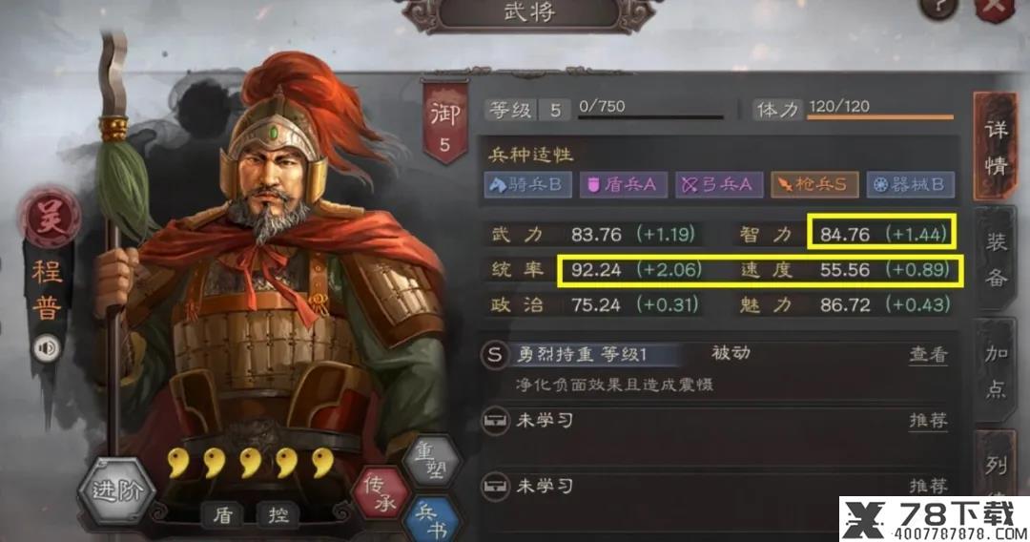The width and height of the screenshot is (1030, 542).
Task: Click the red 吴 faction emblem
Action: click(x=50, y=219)
